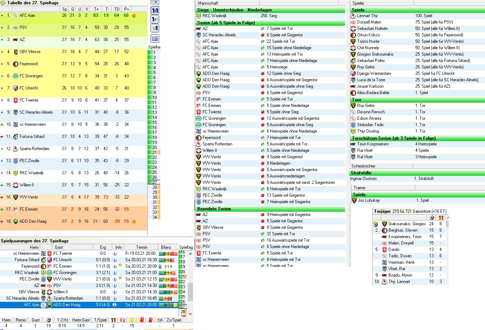Open the info icon for AZ vs PSV
485x330 pixels.
(115, 285)
